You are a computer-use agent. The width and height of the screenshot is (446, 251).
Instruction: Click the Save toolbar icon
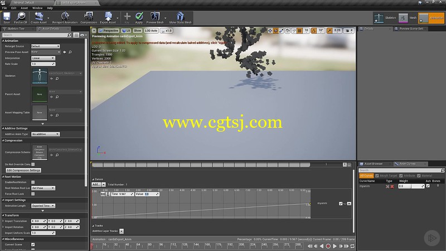click(x=7, y=18)
